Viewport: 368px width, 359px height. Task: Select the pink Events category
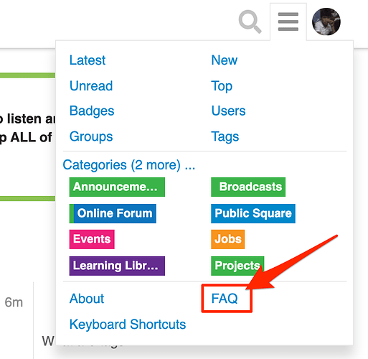[x=92, y=239]
